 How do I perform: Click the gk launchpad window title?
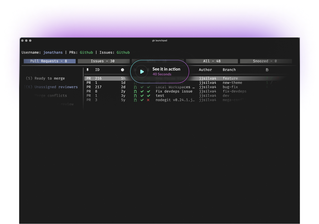pos(159,41)
